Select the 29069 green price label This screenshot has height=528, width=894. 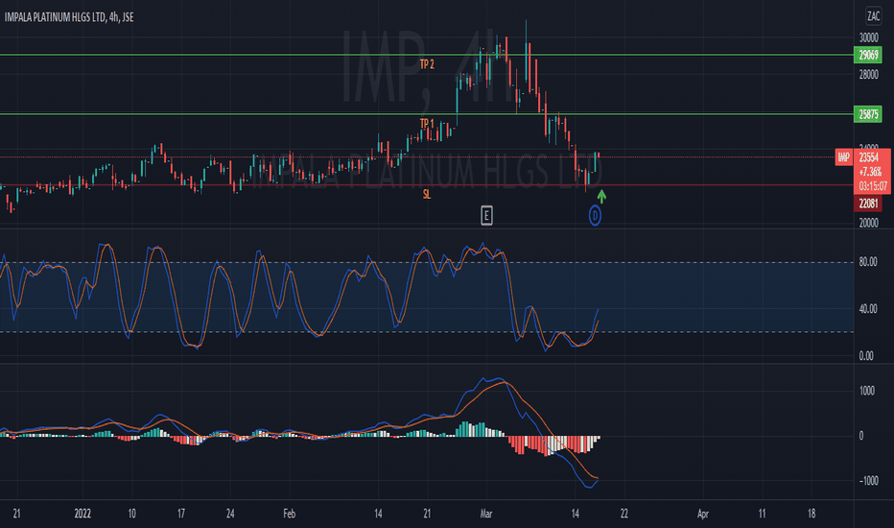click(x=868, y=55)
